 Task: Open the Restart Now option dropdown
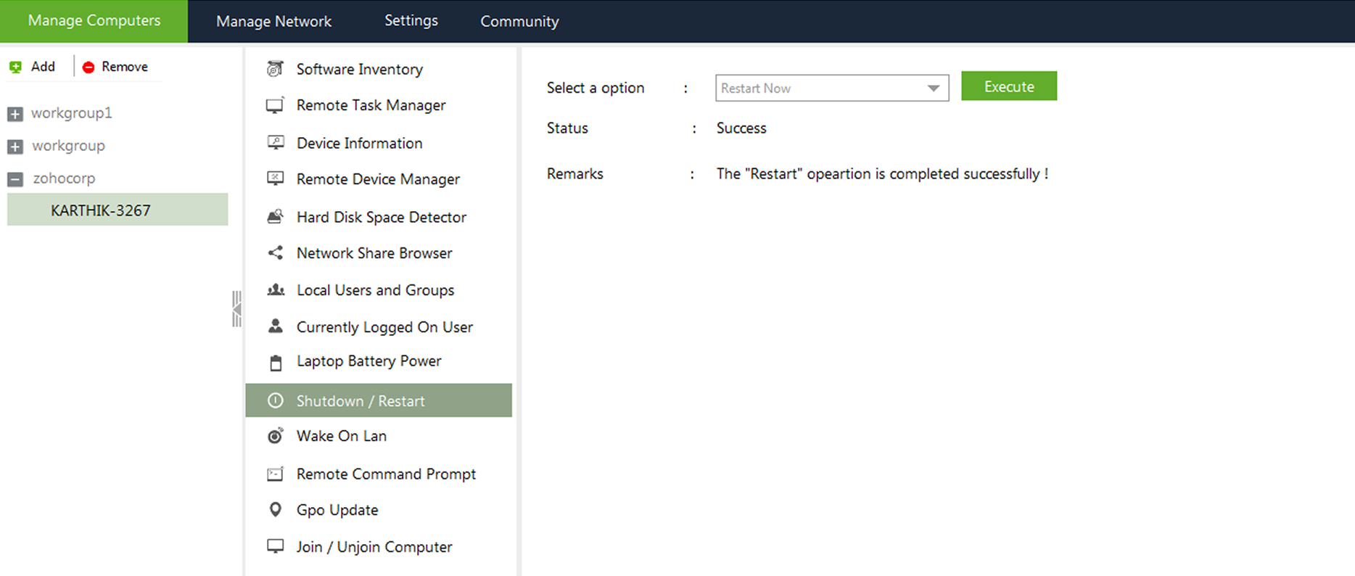[x=933, y=89]
